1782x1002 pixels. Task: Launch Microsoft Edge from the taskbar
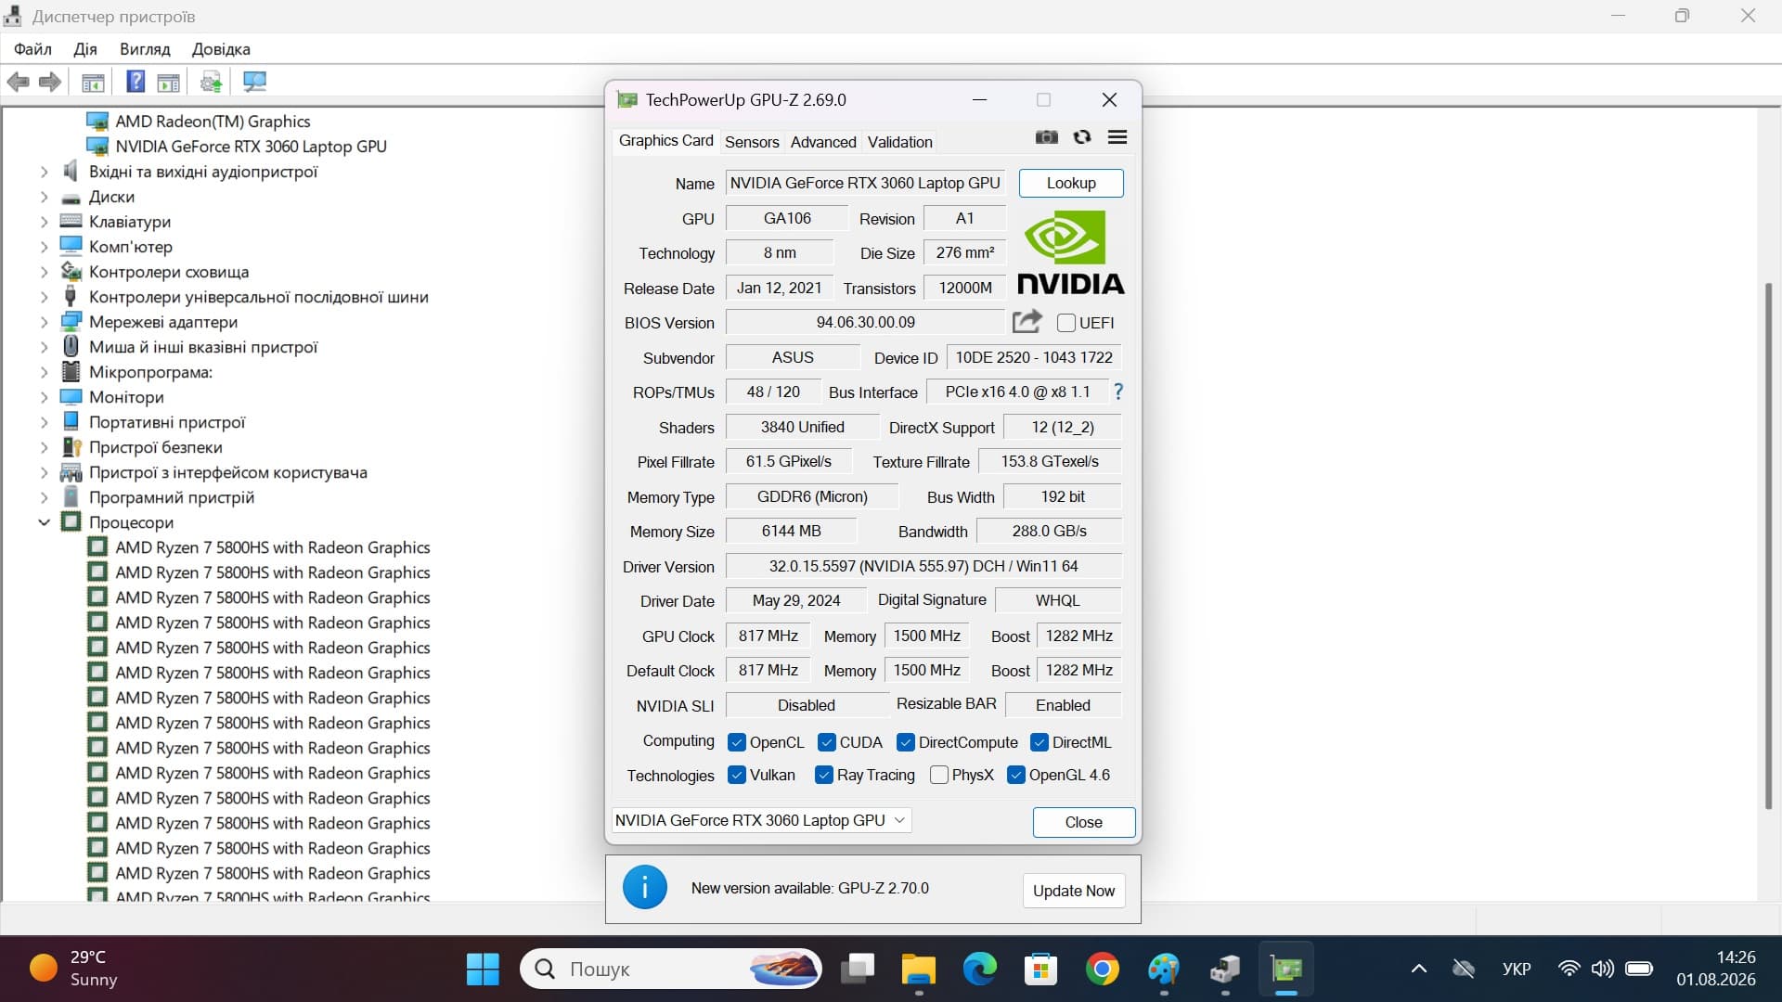pos(980,970)
